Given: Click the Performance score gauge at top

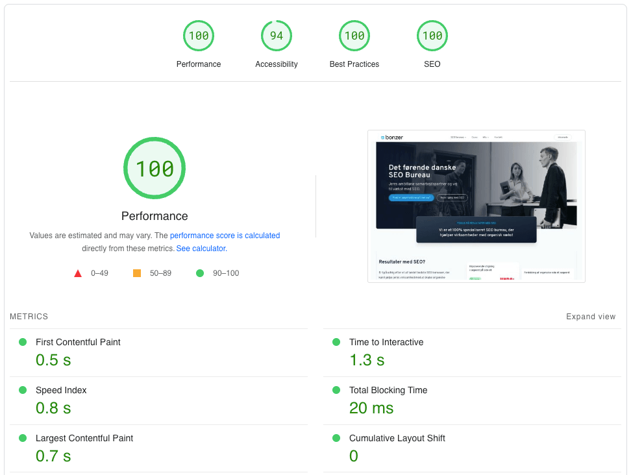Looking at the screenshot, I should [x=199, y=36].
